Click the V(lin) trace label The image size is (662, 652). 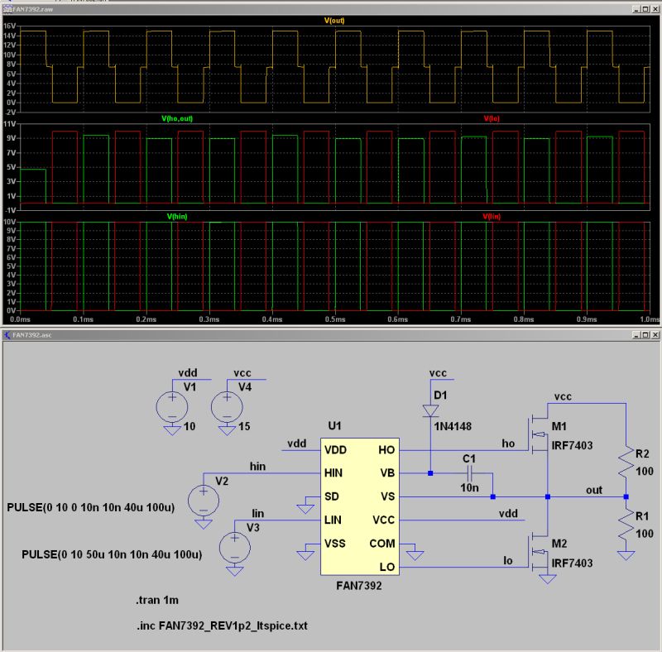tap(490, 216)
